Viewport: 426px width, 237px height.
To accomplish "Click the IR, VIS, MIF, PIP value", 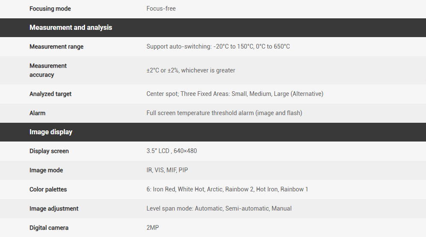I will (167, 170).
